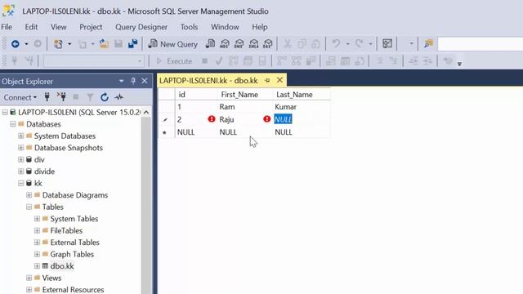The height and width of the screenshot is (294, 523).
Task: Click Connect Object Explorer plug icon
Action: (47, 97)
